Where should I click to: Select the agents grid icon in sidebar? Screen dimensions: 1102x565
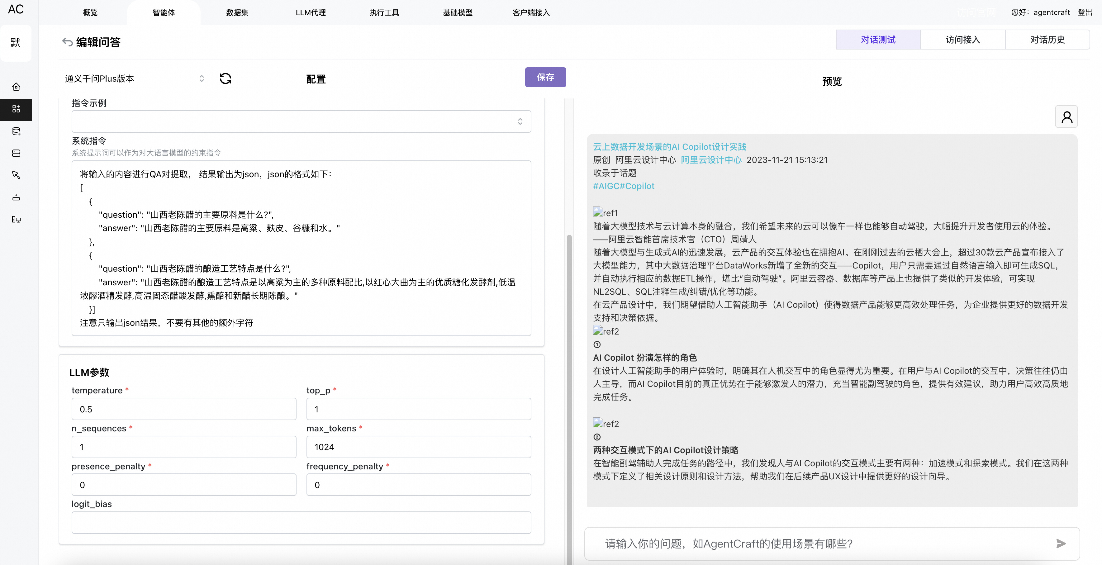click(x=16, y=109)
